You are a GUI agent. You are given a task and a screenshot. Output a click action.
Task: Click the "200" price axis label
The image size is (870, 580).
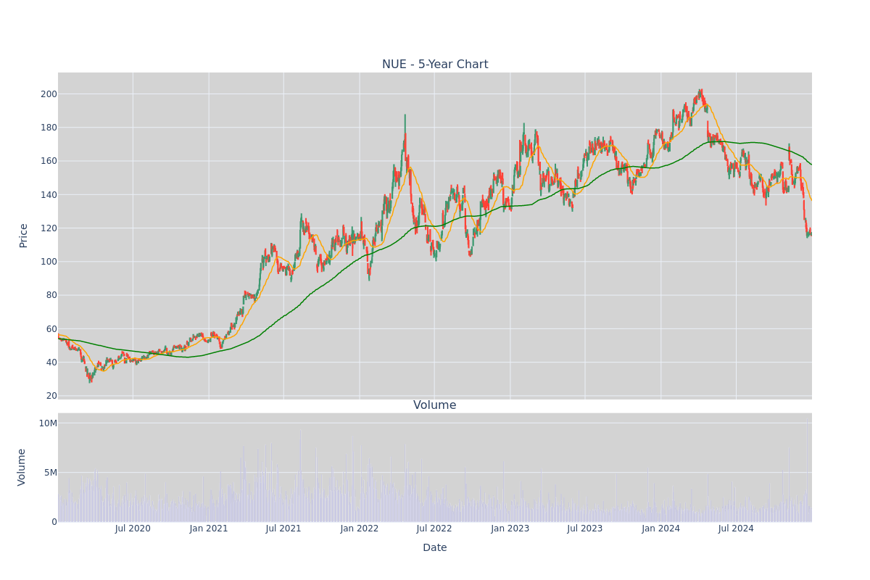tap(49, 94)
